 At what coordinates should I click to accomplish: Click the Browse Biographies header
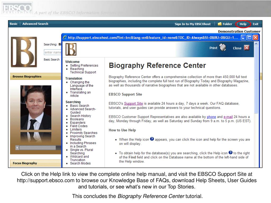pos(27,76)
